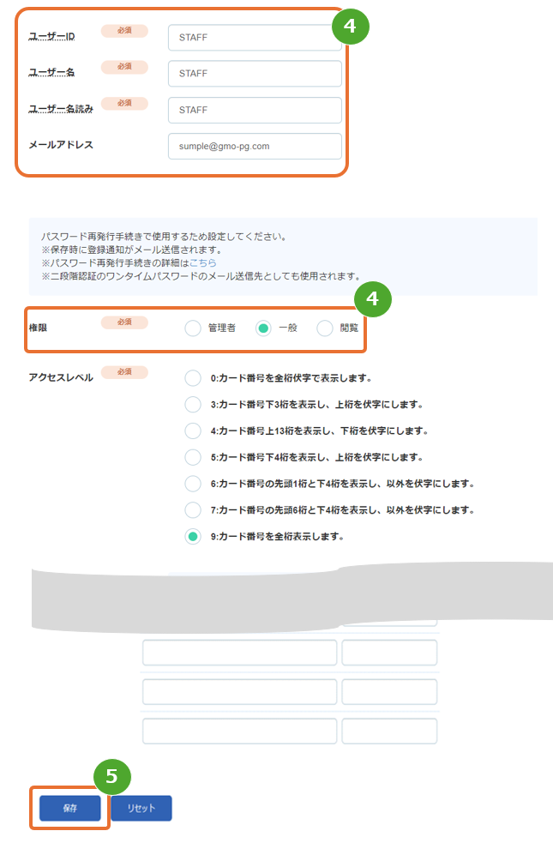Click the アクセスレベル label
The image size is (553, 843).
pyautogui.click(x=61, y=377)
